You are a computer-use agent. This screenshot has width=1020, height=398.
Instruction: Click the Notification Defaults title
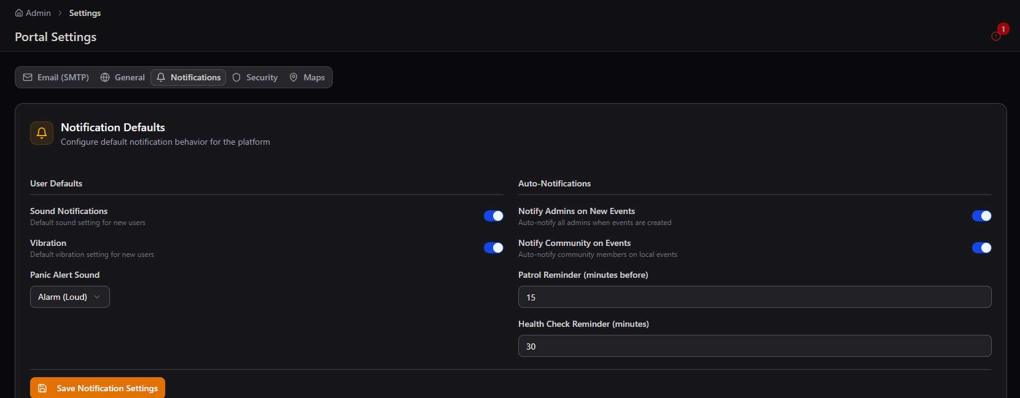pyautogui.click(x=113, y=128)
